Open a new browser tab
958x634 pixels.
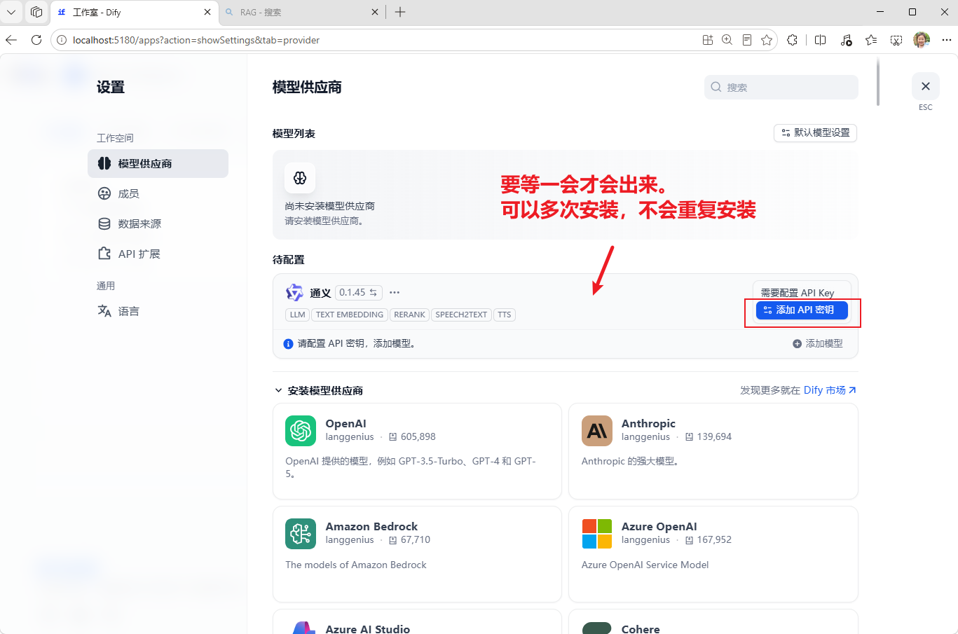coord(400,12)
